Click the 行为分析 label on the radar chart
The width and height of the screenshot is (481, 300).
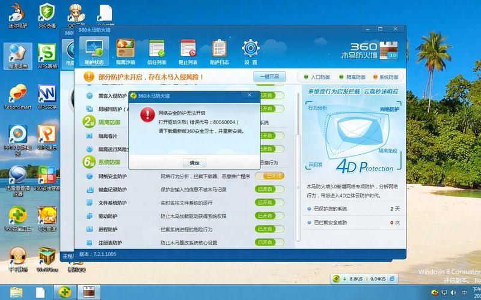click(317, 108)
